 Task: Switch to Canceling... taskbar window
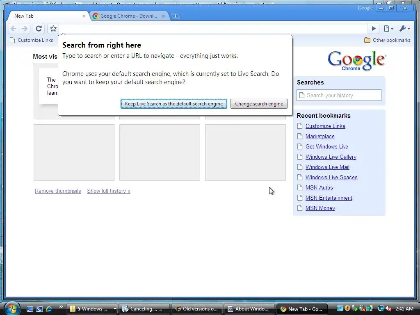pos(144,309)
